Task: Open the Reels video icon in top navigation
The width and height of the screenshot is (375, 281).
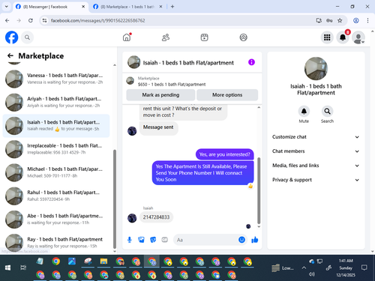Action: tap(205, 37)
